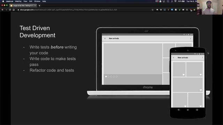223x125 pixels.
Task: Open the Meeting menu
Action: click(18, 1)
